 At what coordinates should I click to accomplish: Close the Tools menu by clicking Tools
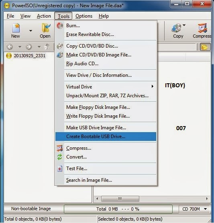(63, 16)
